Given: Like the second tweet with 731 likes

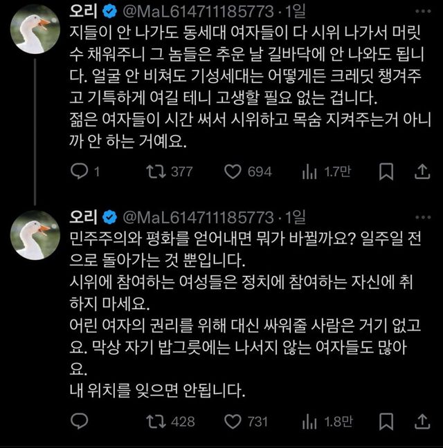Looking at the screenshot, I should [234, 421].
